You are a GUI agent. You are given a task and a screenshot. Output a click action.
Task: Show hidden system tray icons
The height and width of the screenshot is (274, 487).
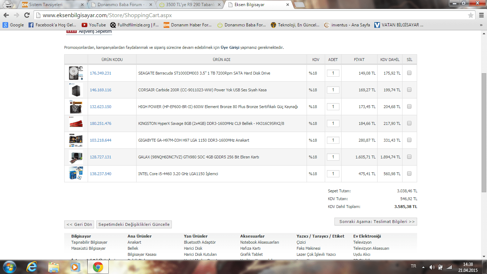click(423, 267)
